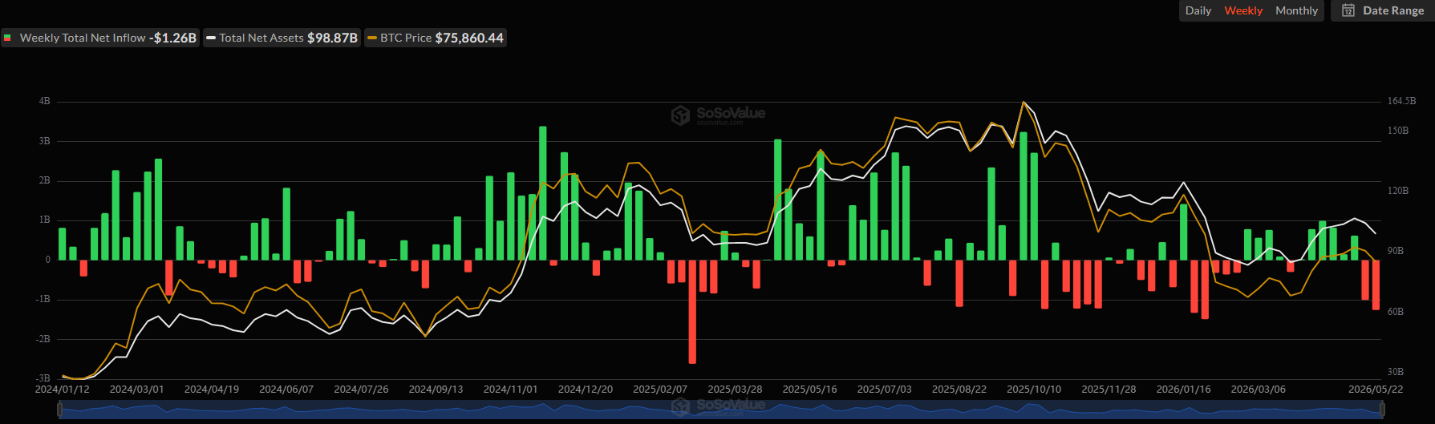Viewport: 1435px width, 424px height.
Task: Switch to the Daily view tab
Action: 1198,10
